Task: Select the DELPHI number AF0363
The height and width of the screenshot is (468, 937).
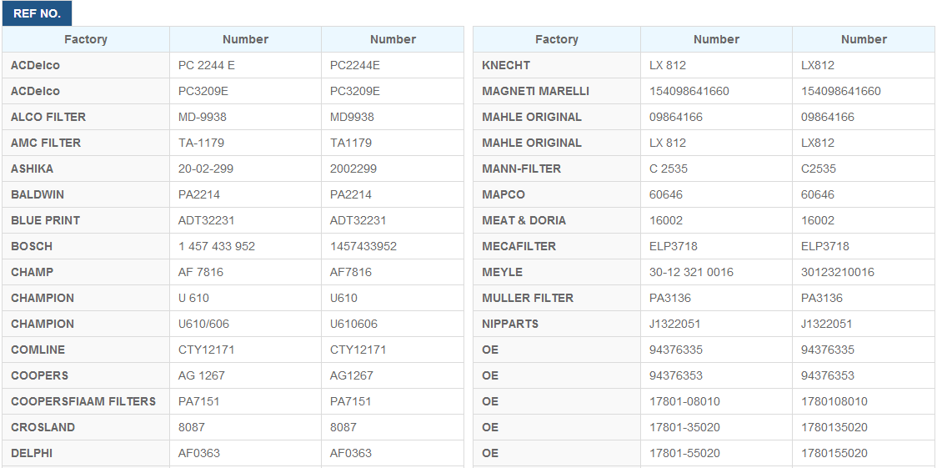Action: [199, 453]
